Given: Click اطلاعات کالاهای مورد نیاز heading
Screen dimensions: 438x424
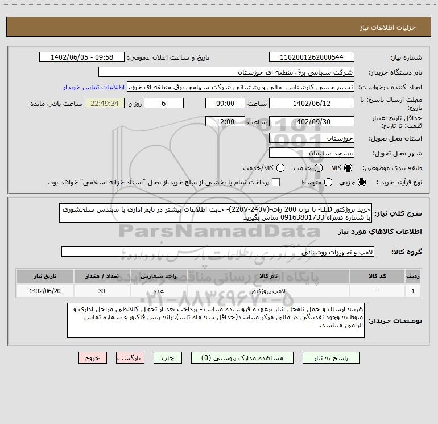Looking at the screenshot, I should pos(379,232).
